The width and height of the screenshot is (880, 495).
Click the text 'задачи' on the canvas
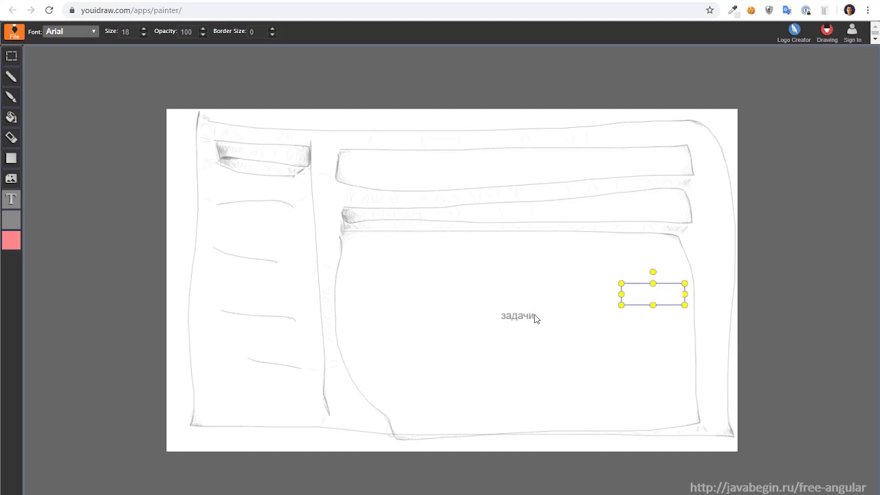click(x=517, y=316)
